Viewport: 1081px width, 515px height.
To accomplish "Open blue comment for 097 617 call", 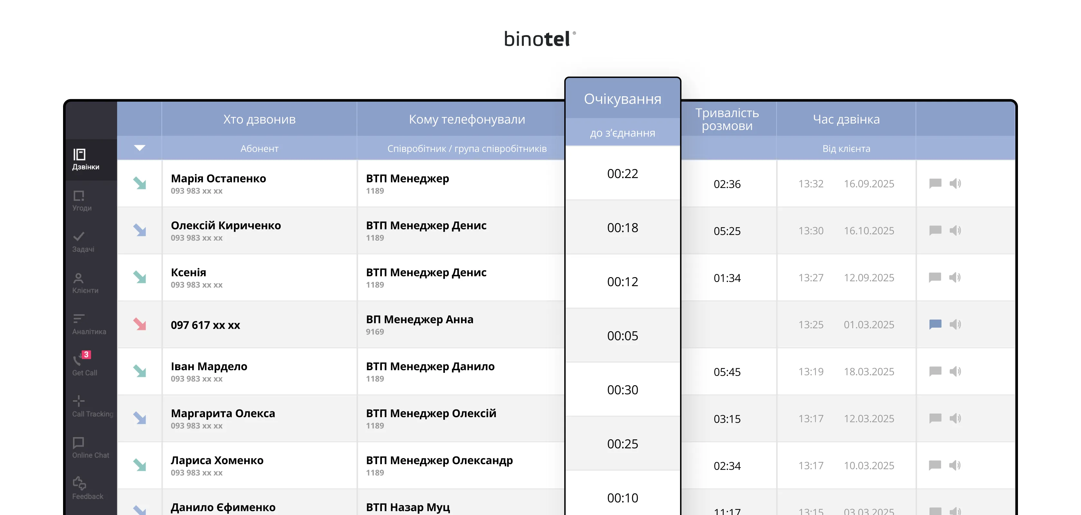I will point(935,324).
